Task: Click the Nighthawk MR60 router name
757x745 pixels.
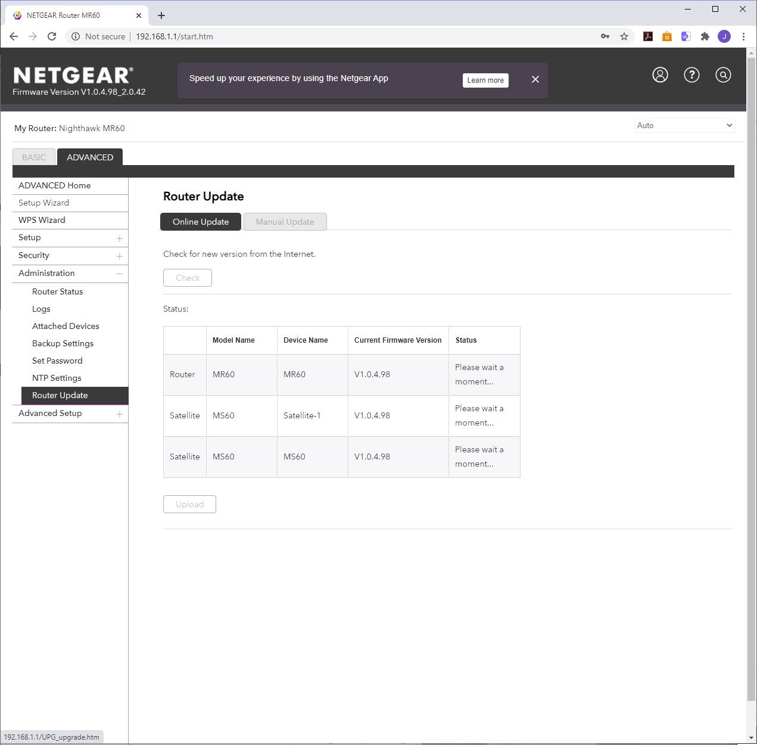Action: coord(92,128)
